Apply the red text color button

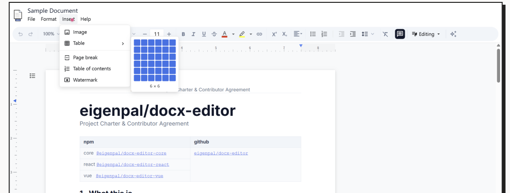click(x=224, y=34)
